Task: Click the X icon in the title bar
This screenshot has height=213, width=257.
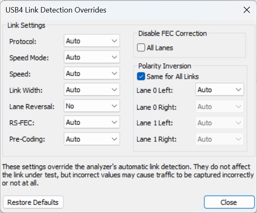Action: click(247, 10)
